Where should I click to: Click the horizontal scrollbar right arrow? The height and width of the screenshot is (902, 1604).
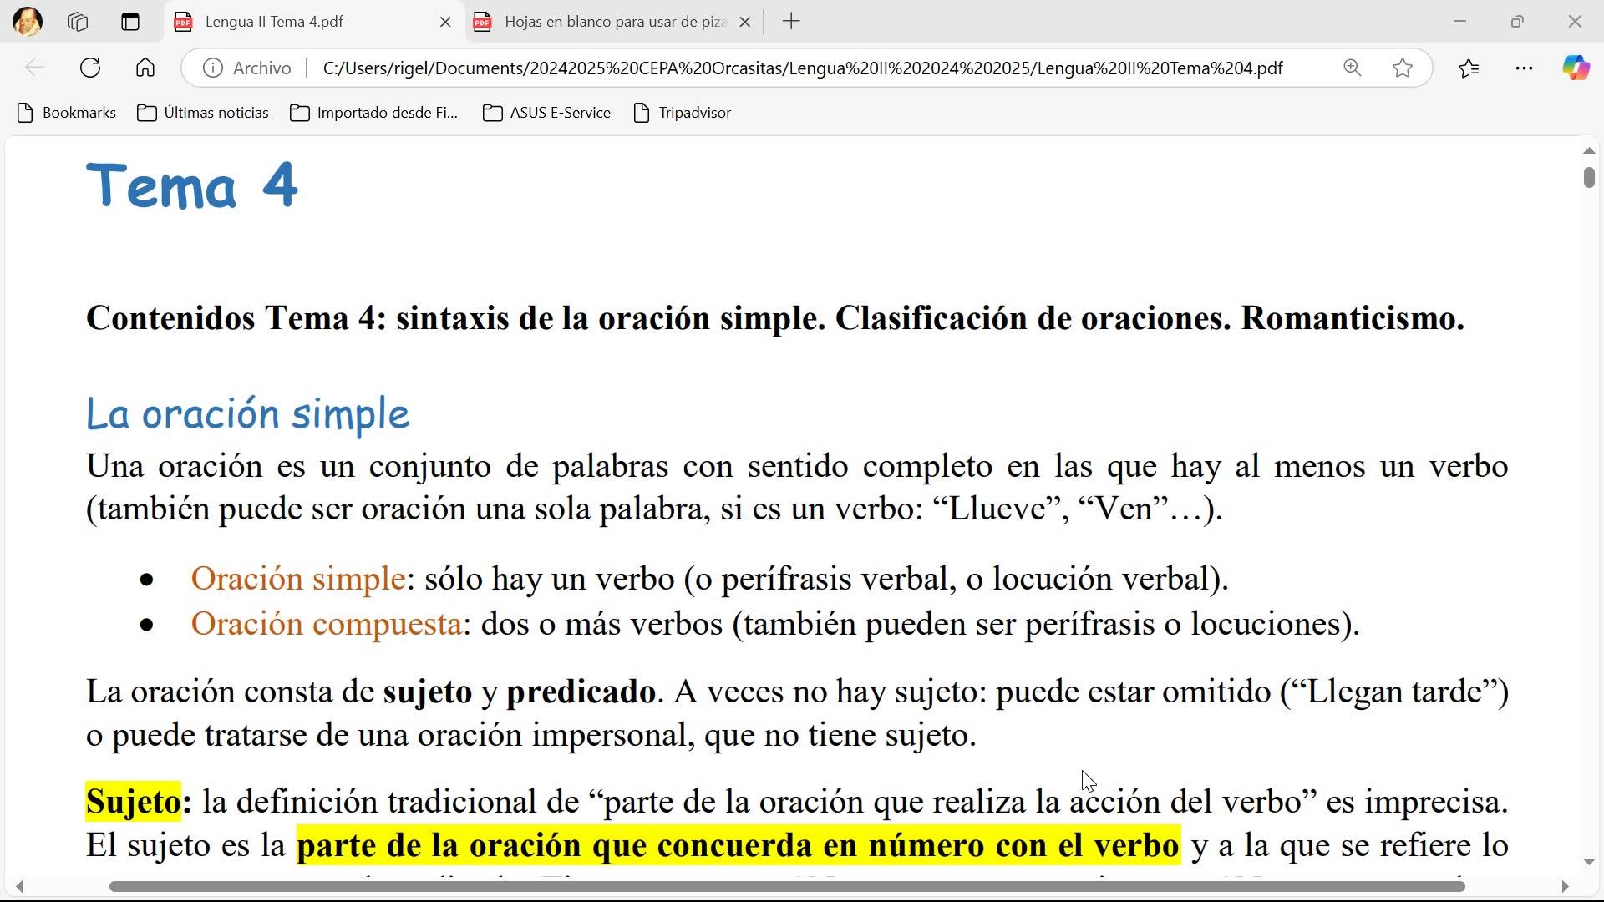pos(1565,886)
